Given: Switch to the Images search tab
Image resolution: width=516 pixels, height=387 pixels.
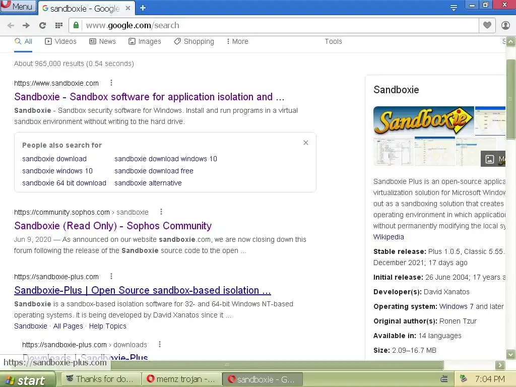Looking at the screenshot, I should [145, 41].
